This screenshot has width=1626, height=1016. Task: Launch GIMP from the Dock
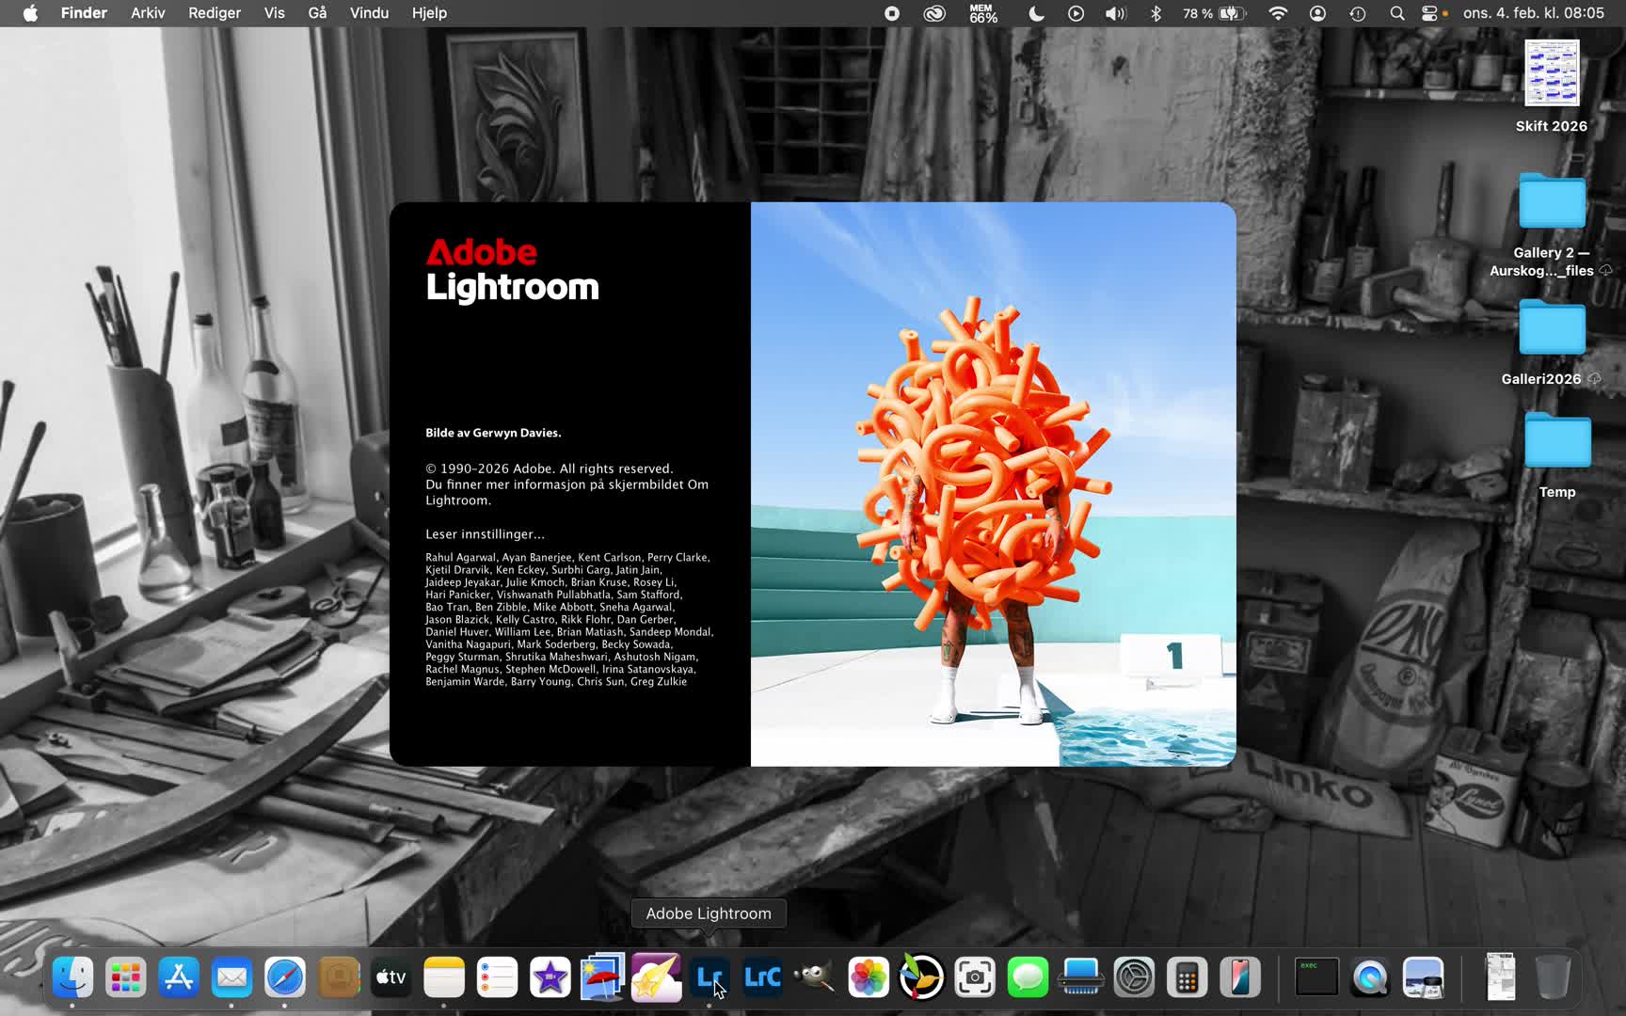[x=815, y=978]
